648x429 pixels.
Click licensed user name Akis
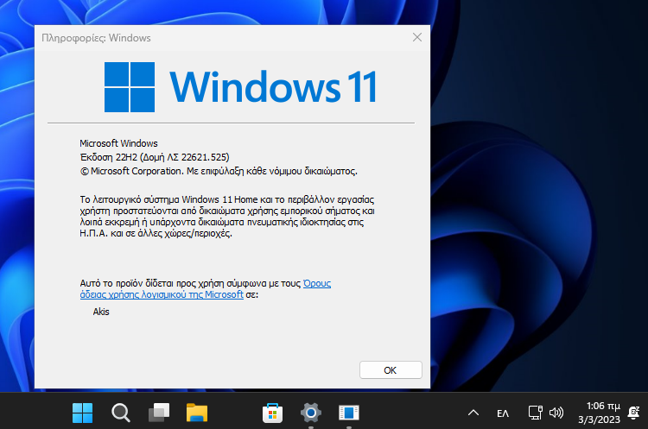pos(101,312)
